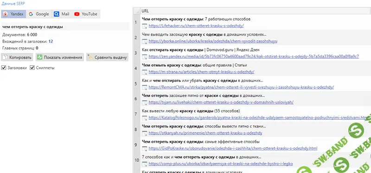Click the headline occurrences value 12
The image size is (371, 173).
51,41
